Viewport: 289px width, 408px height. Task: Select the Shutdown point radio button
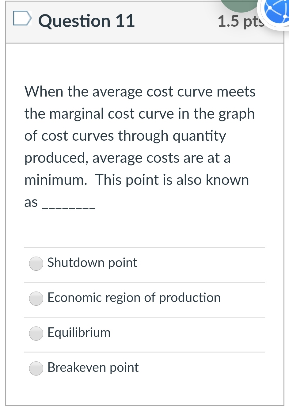(36, 263)
